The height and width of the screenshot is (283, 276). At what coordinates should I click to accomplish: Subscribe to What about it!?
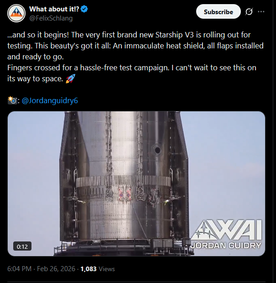coord(218,11)
